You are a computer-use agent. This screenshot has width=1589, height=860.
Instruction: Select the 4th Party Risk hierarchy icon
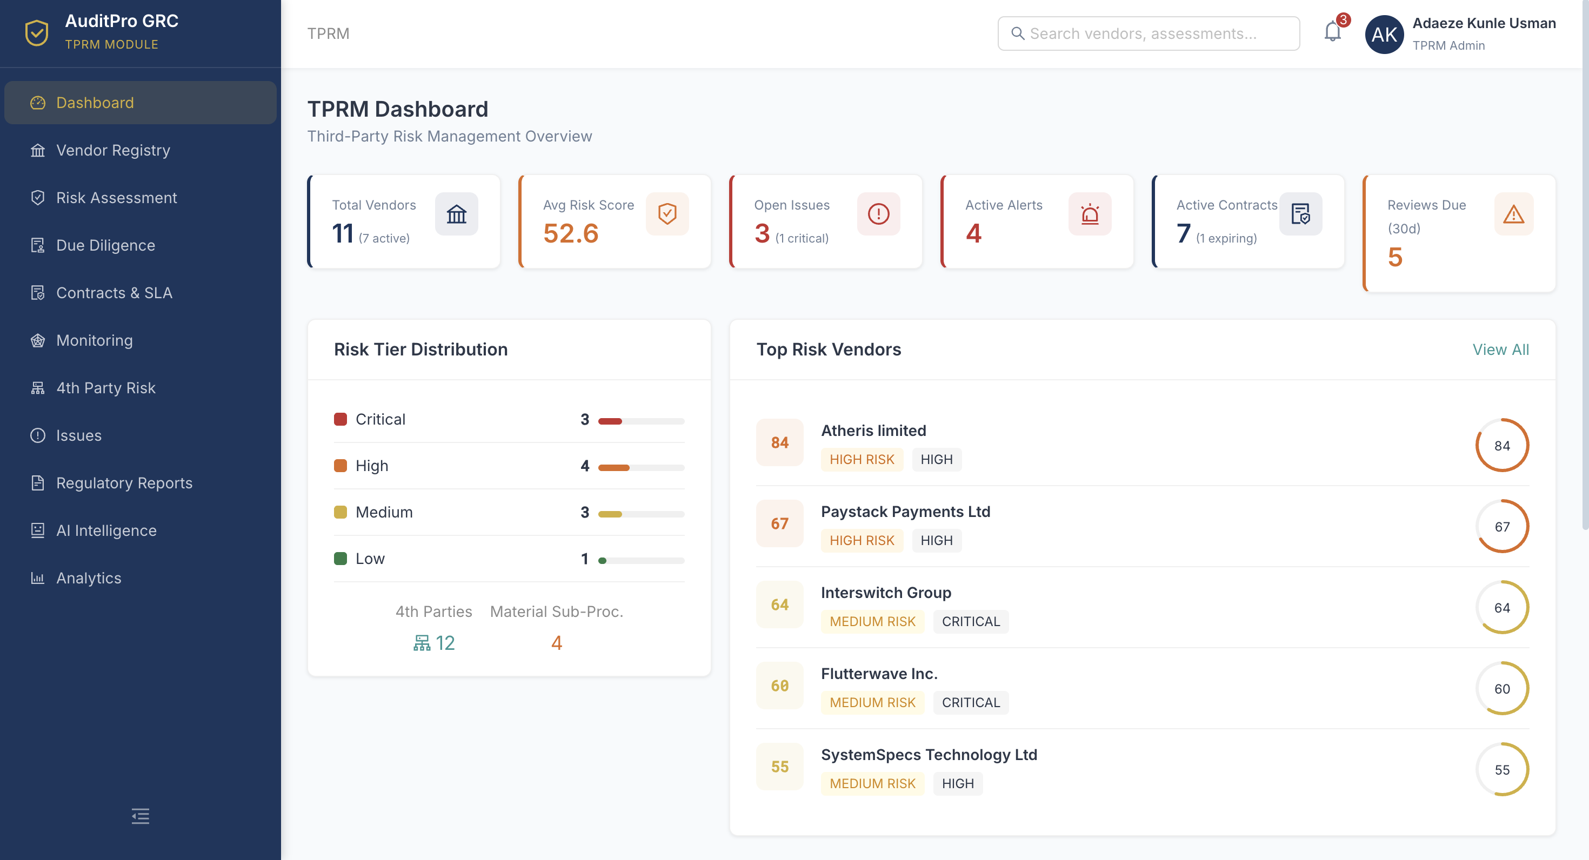(38, 387)
